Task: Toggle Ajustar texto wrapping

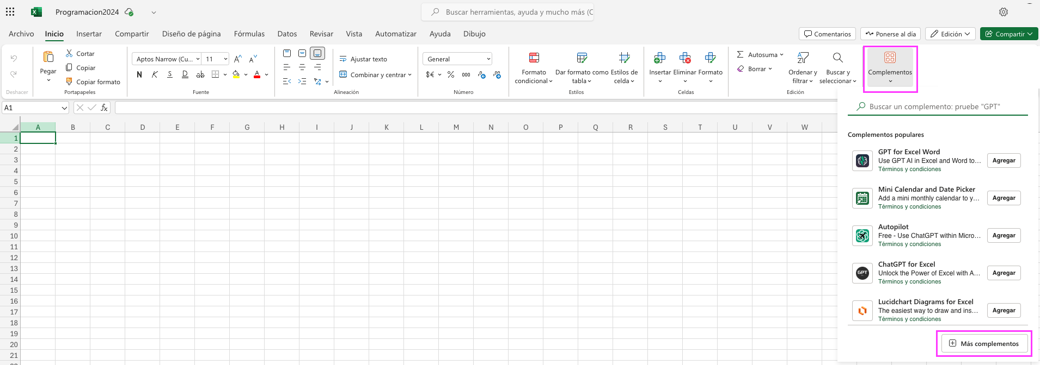Action: [363, 59]
